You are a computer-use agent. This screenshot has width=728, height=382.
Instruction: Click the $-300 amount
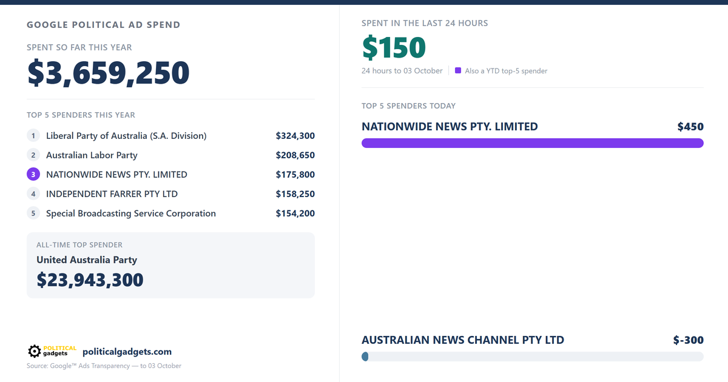coord(689,340)
